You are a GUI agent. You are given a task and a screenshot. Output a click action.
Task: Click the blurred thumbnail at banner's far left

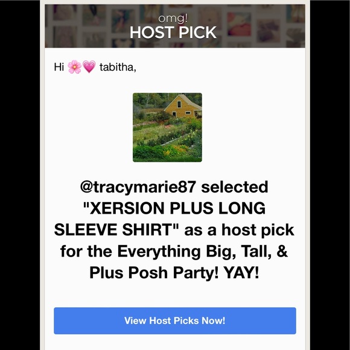click(63, 11)
